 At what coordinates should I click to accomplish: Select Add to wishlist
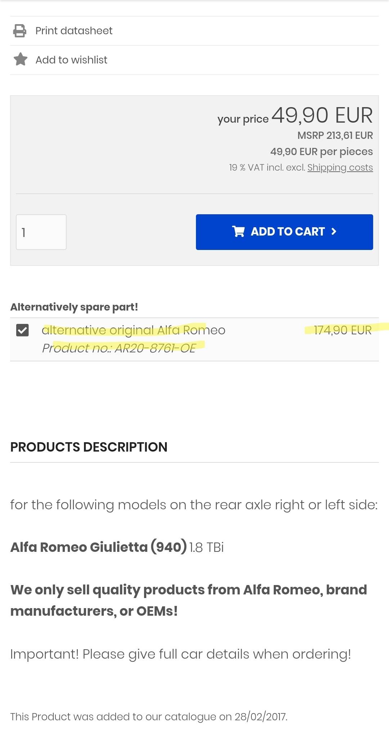point(71,60)
